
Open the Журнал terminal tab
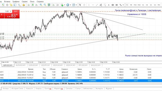tap(109, 88)
